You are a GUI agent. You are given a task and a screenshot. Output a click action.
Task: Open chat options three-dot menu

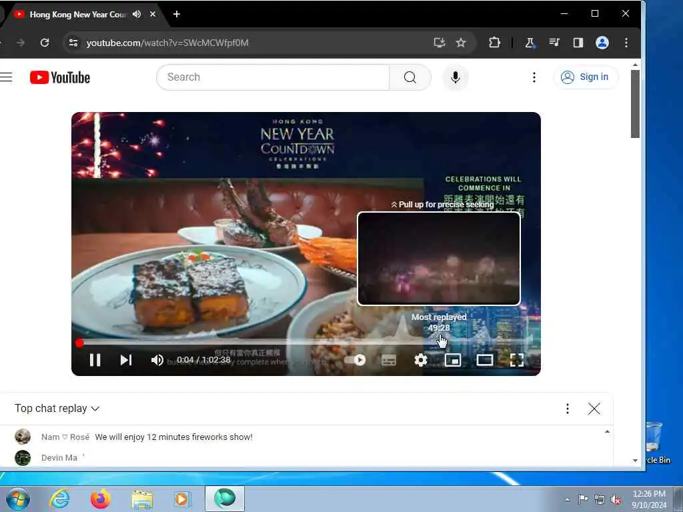[x=567, y=409]
